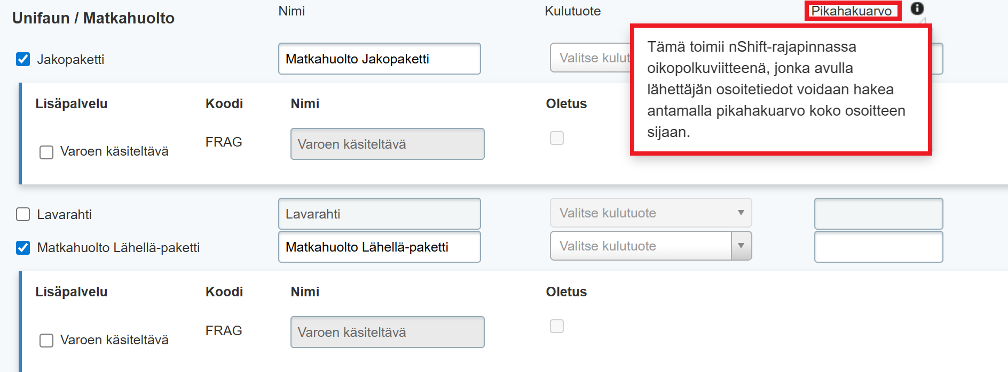This screenshot has height=372, width=1008.
Task: Toggle Oletus checkbox under Jakopaketti
Action: coord(557,138)
